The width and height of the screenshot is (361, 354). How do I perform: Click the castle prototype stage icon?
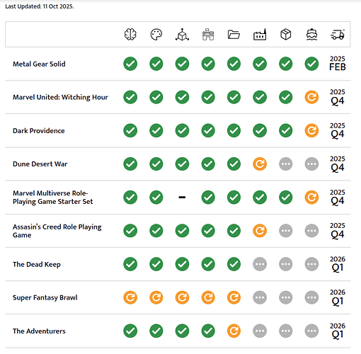coord(208,35)
